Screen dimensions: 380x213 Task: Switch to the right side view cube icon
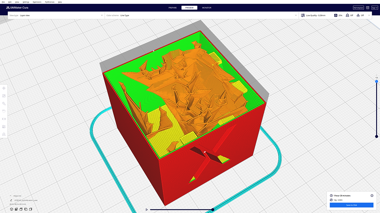tap(31, 209)
